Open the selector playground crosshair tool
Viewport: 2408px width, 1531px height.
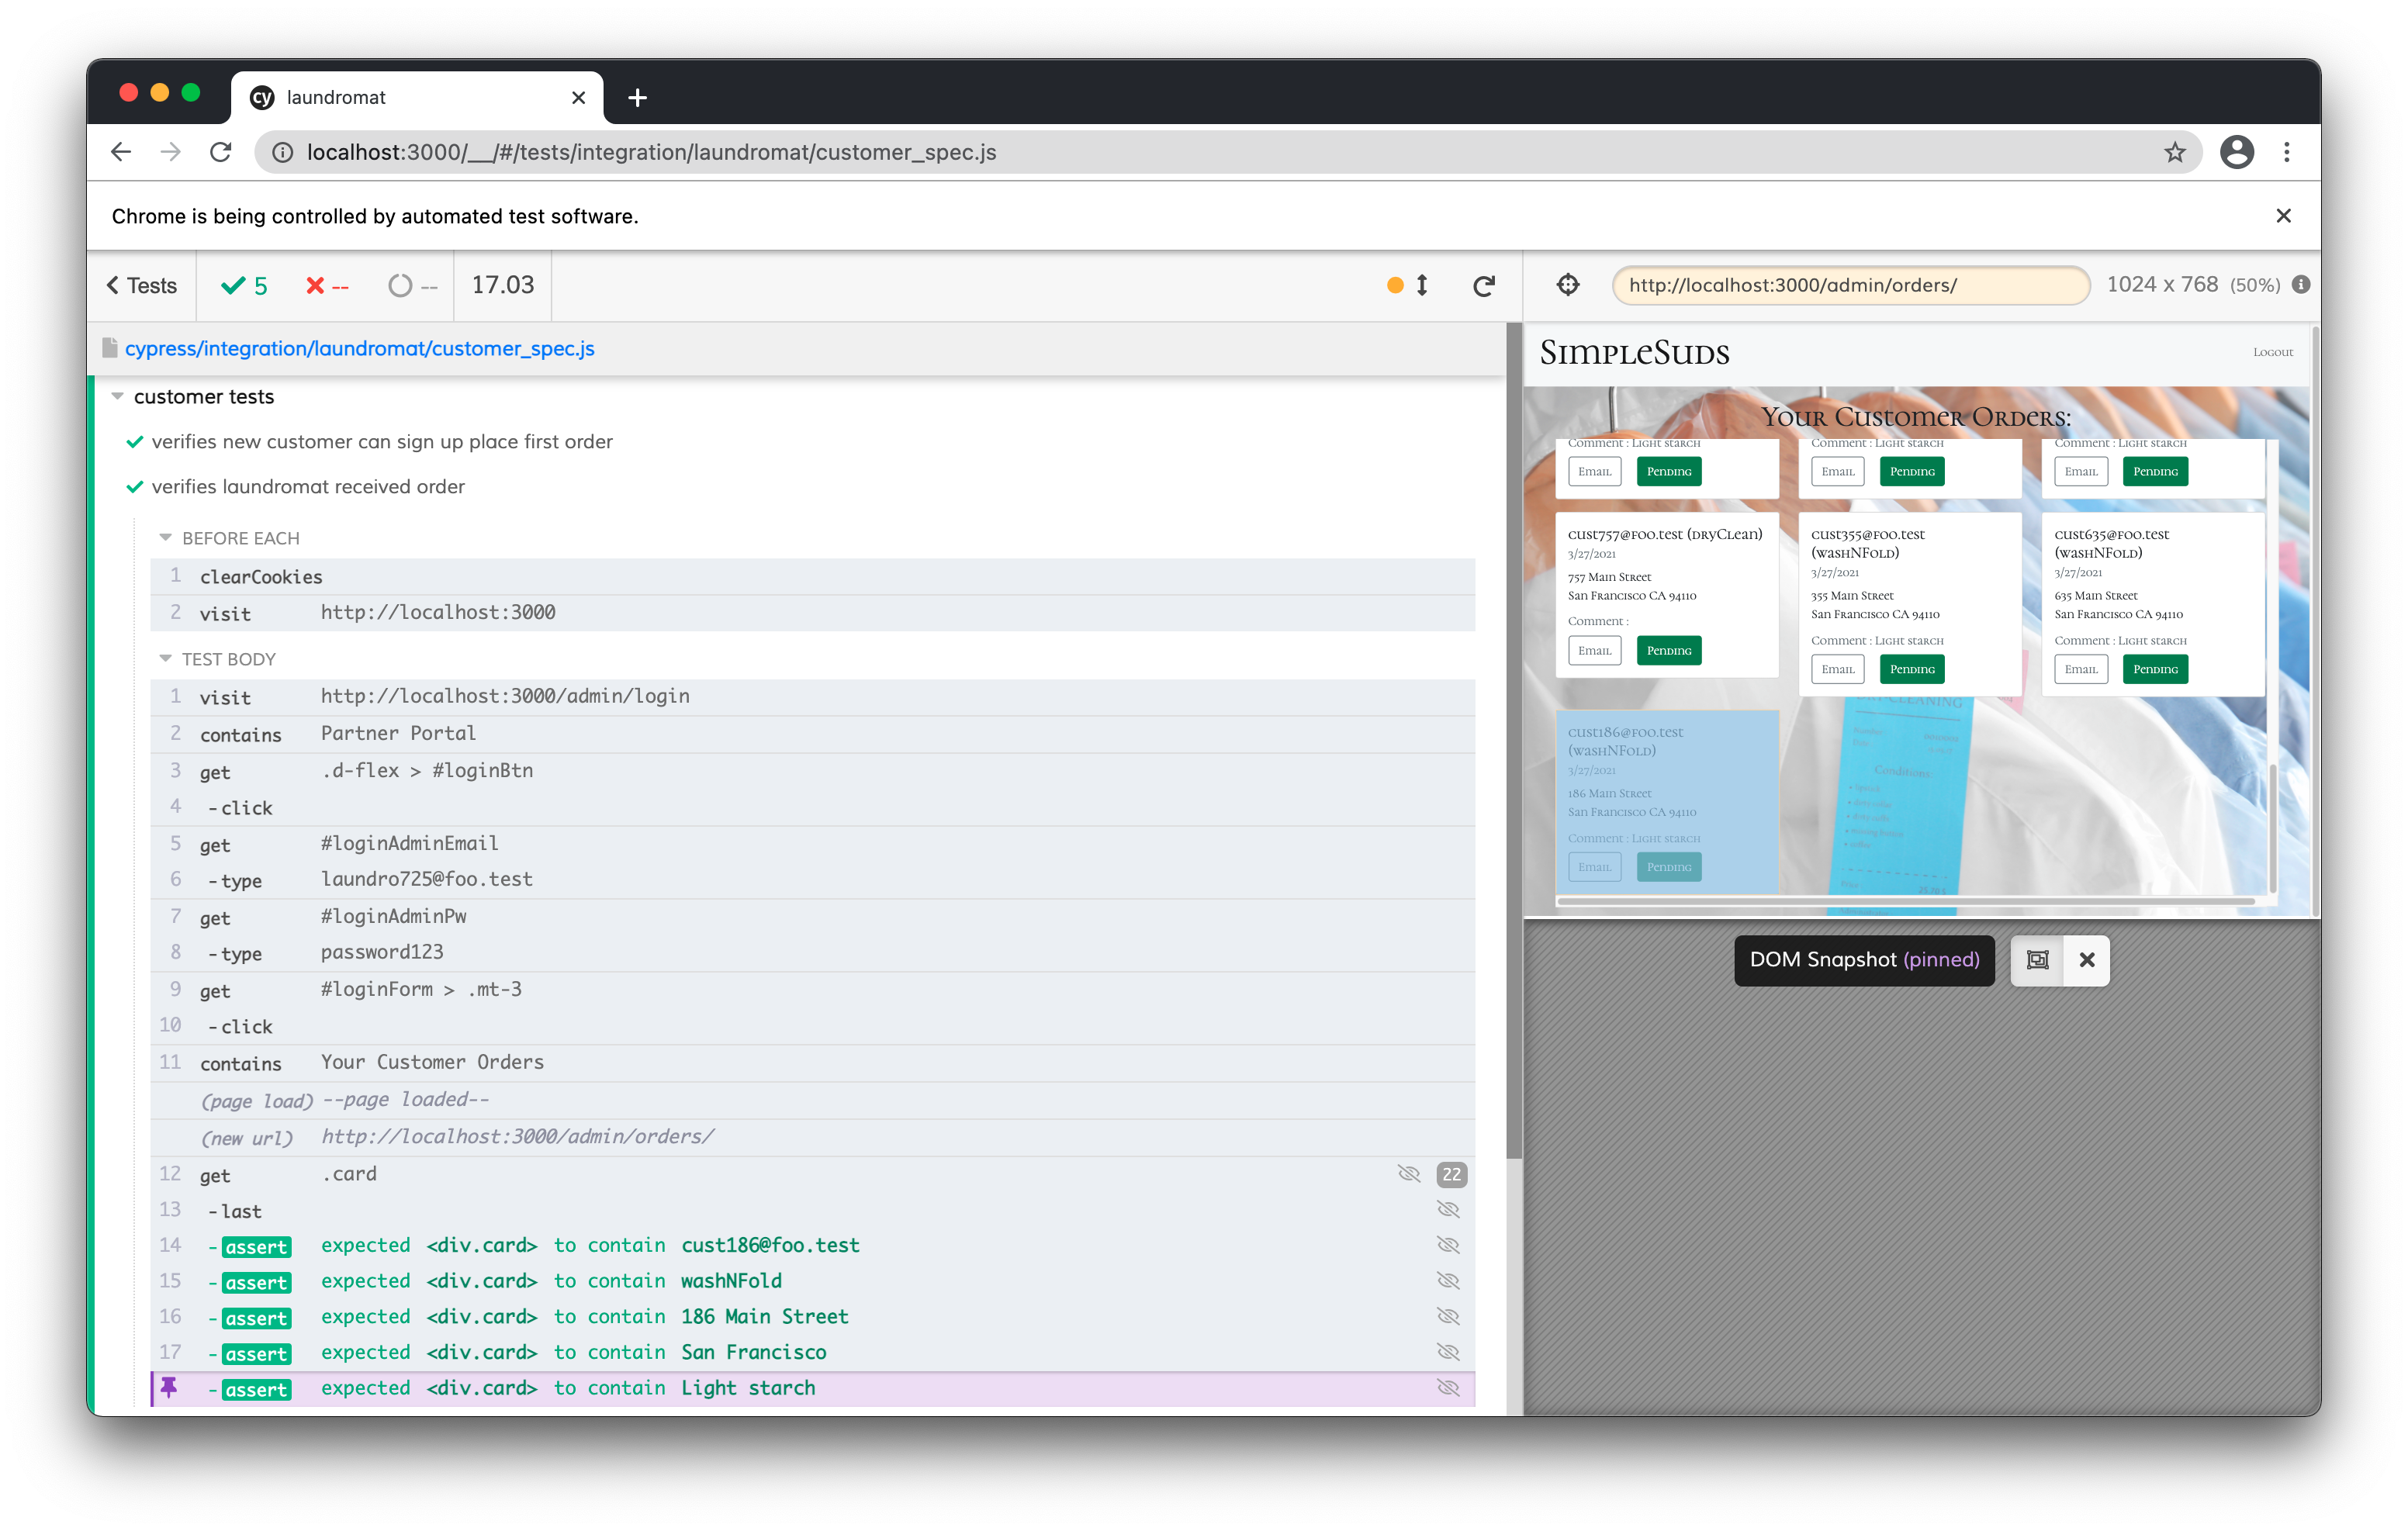click(x=1568, y=285)
